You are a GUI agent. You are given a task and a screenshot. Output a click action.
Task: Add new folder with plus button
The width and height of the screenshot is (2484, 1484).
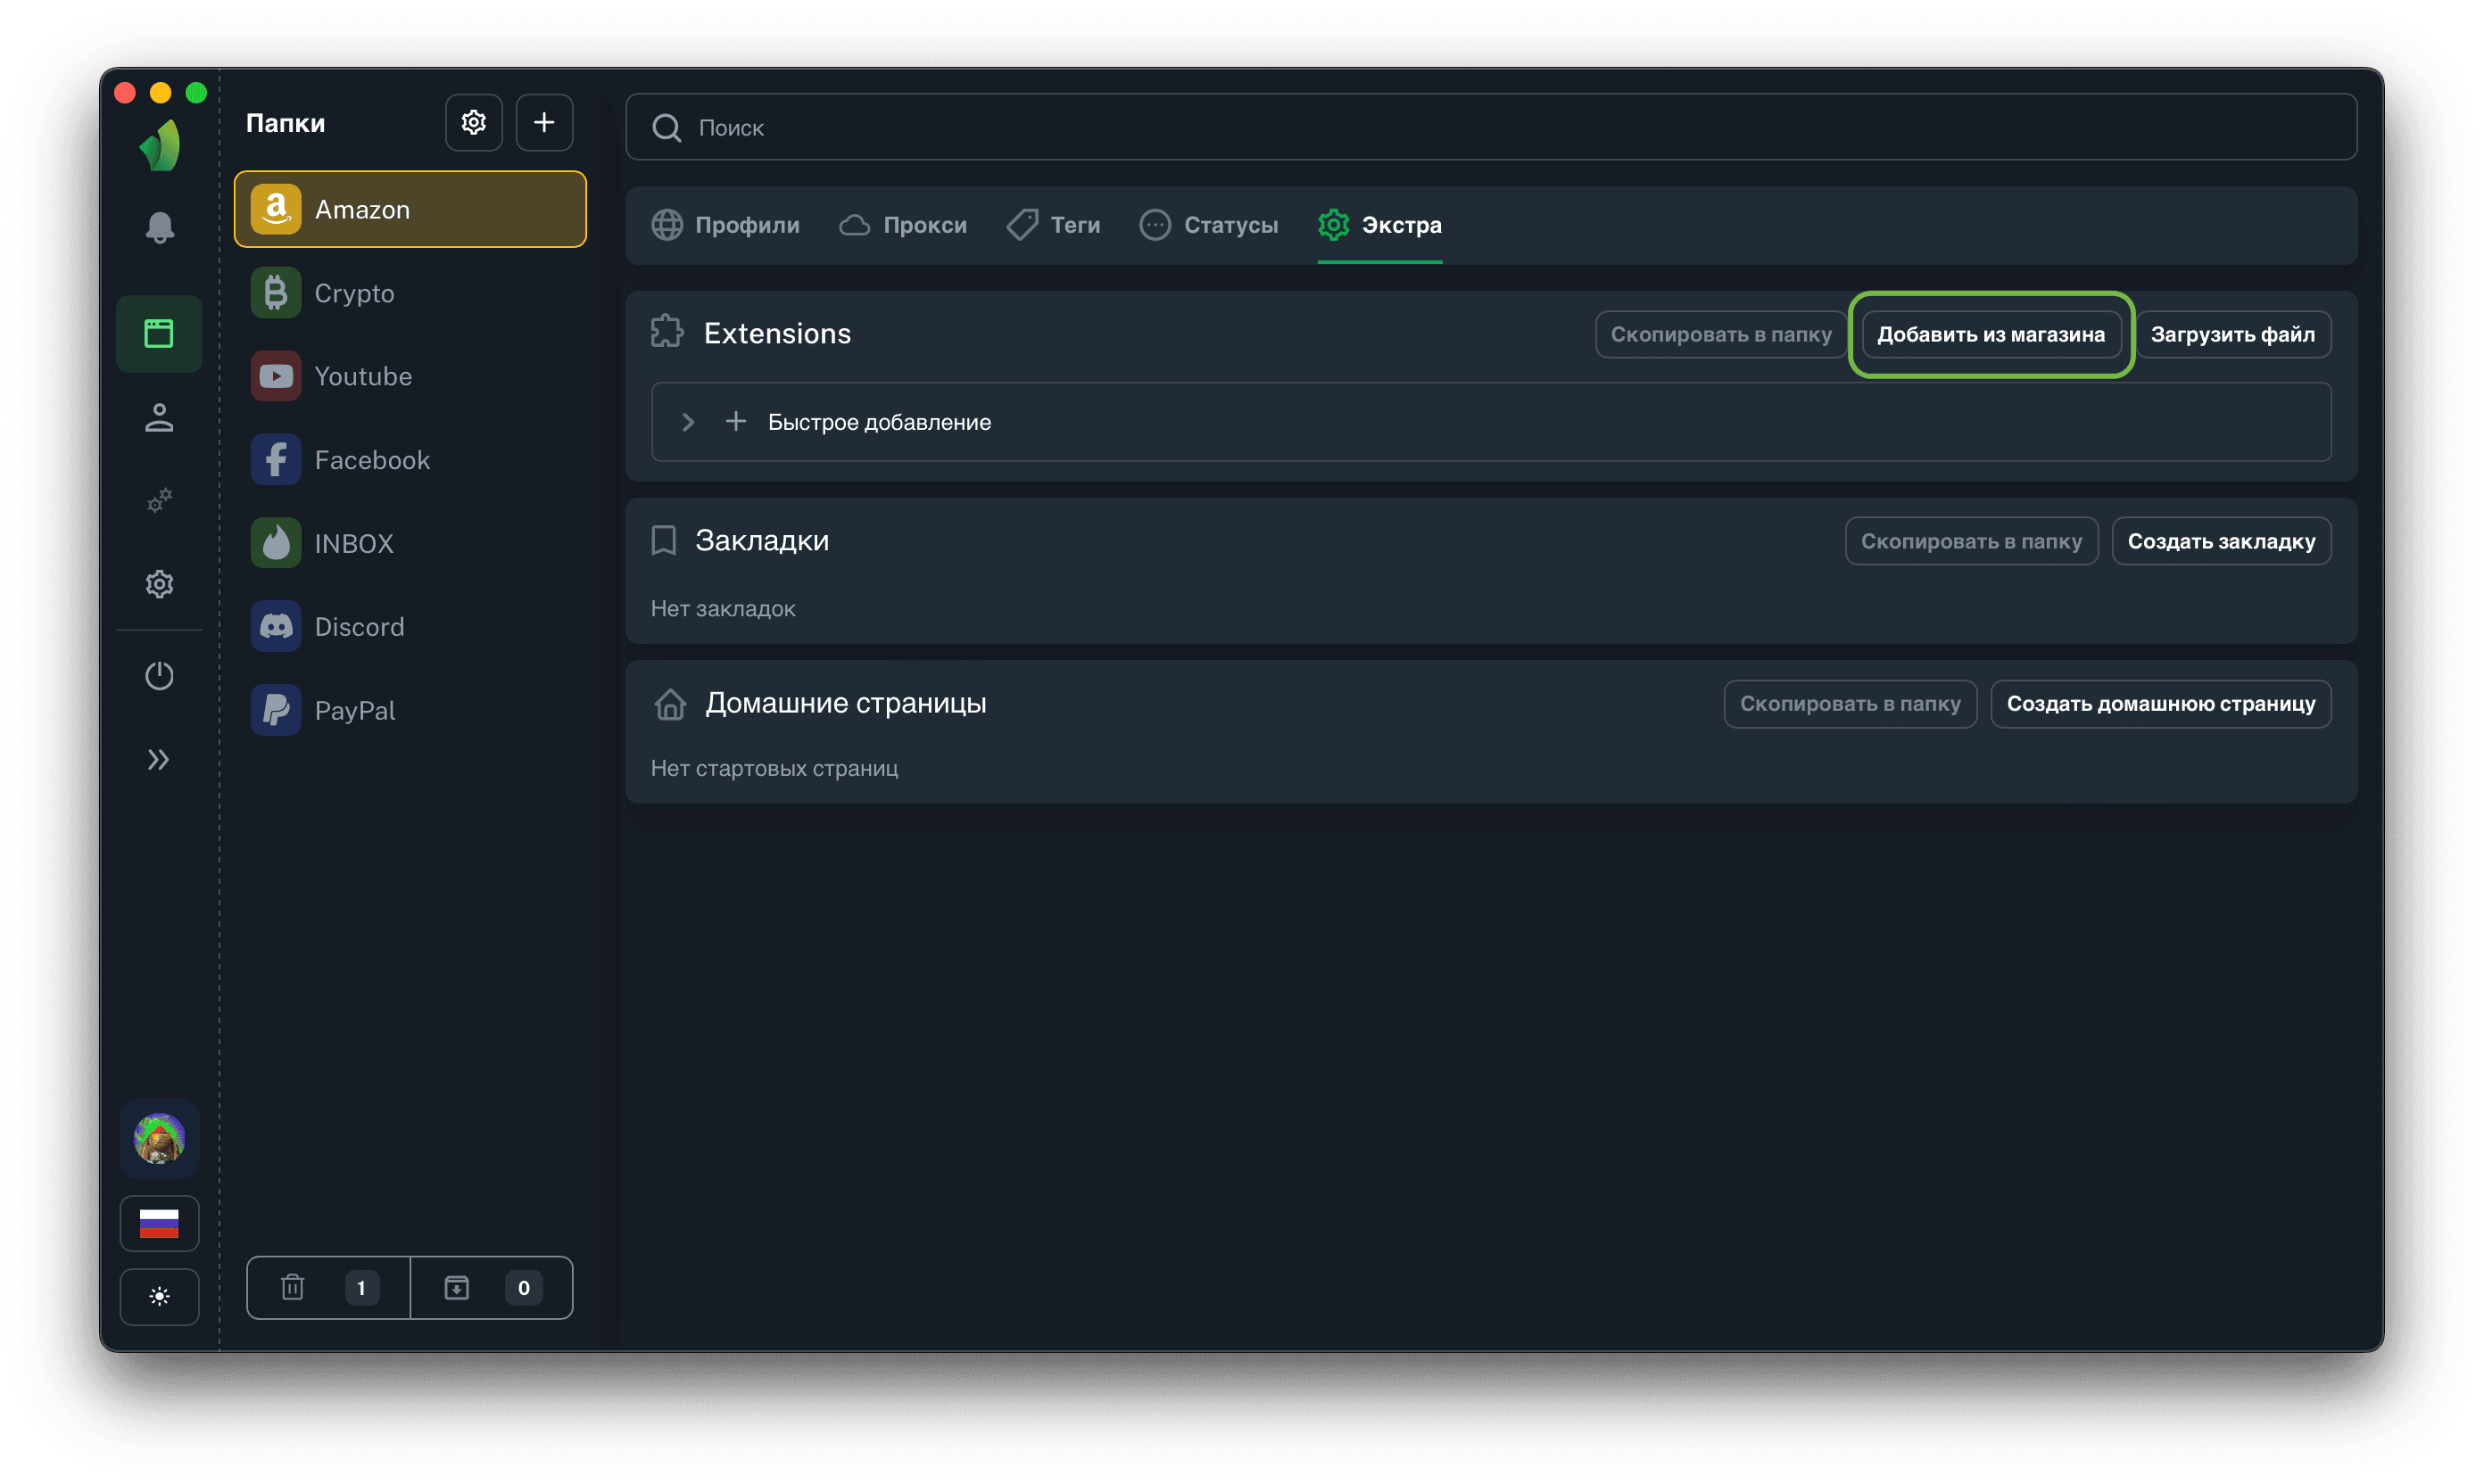(543, 123)
